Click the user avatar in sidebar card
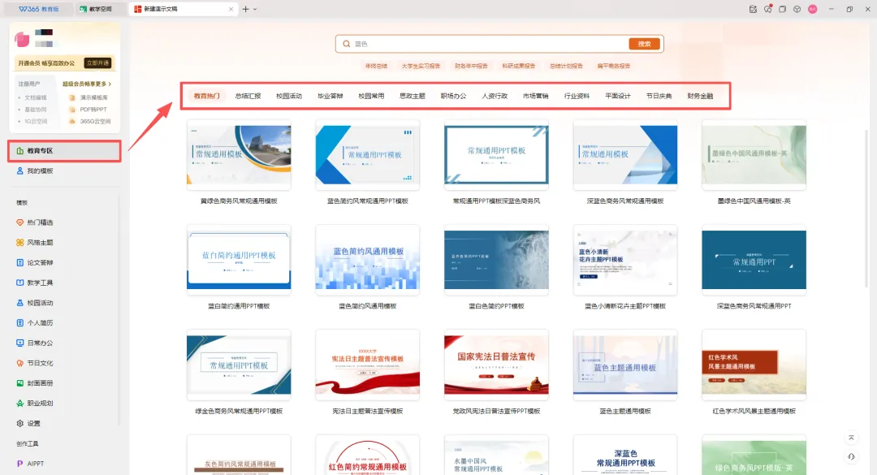This screenshot has width=877, height=475. click(x=23, y=39)
